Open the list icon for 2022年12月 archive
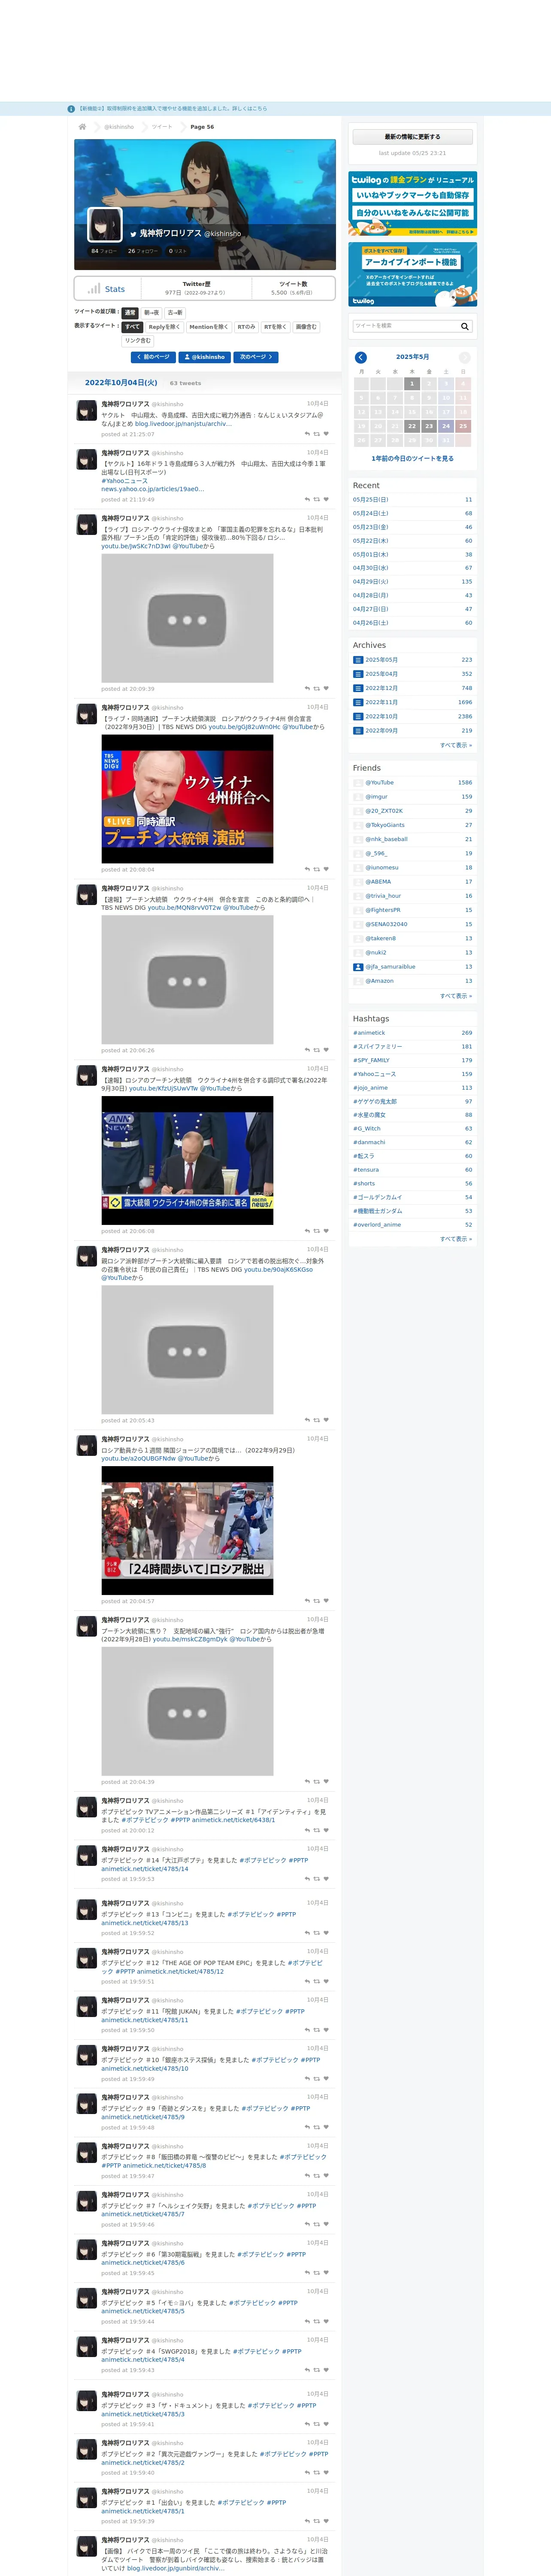 pos(358,688)
